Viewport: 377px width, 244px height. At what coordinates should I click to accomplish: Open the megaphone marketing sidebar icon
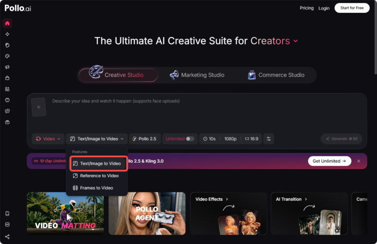click(7, 67)
